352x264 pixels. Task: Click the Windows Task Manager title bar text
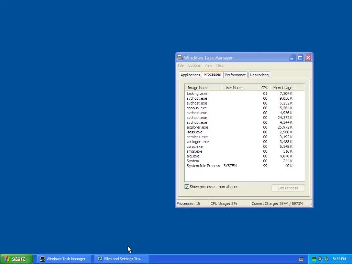click(208, 58)
